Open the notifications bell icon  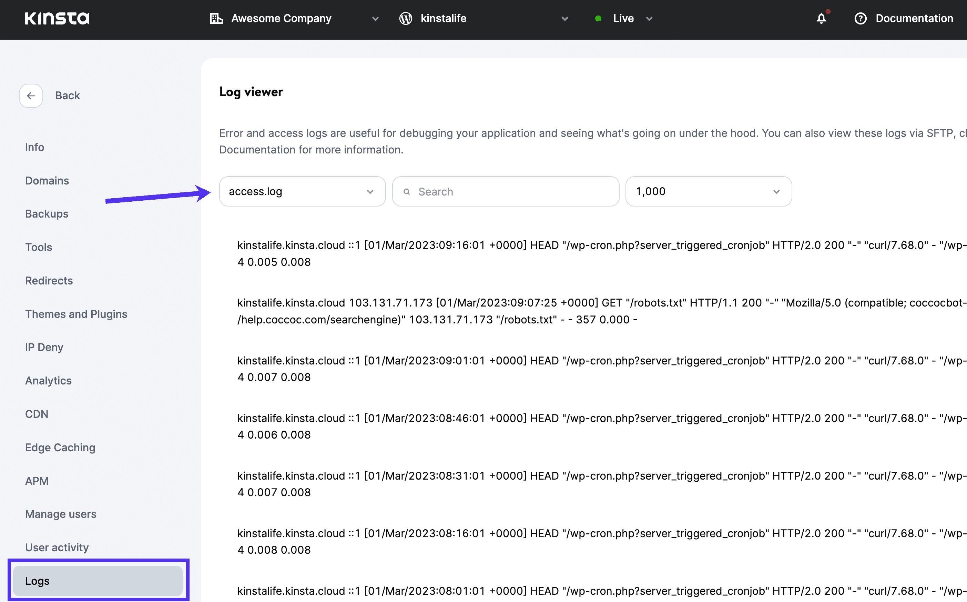[x=821, y=19]
